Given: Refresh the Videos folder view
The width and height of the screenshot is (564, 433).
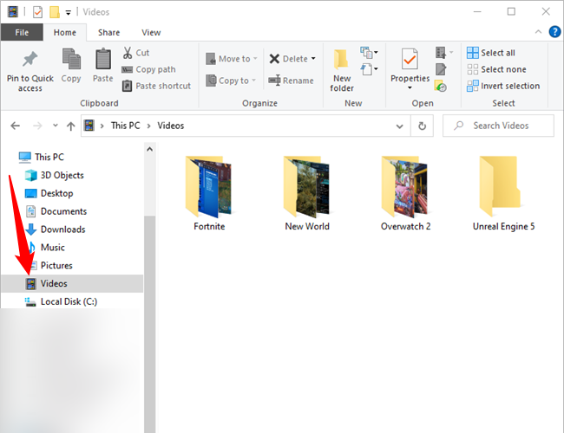Looking at the screenshot, I should (x=422, y=126).
